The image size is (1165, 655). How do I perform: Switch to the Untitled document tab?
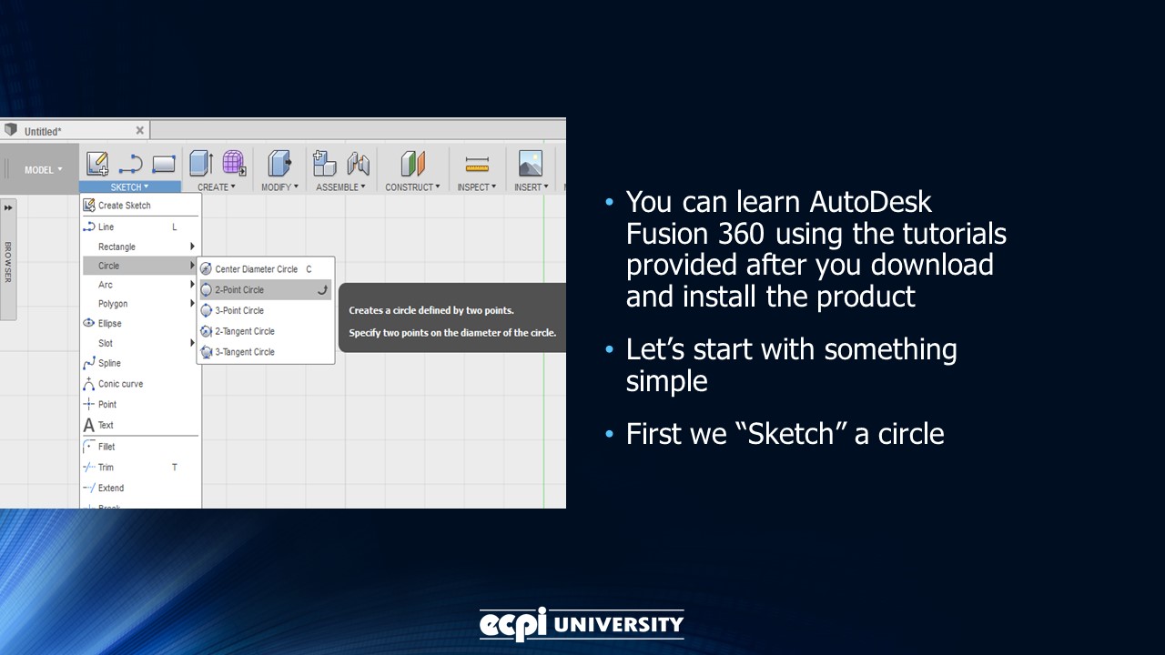(x=55, y=130)
